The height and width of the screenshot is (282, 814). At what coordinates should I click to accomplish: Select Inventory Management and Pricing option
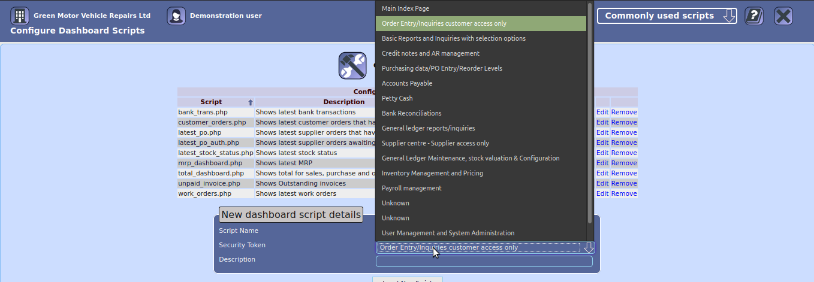[x=432, y=173]
